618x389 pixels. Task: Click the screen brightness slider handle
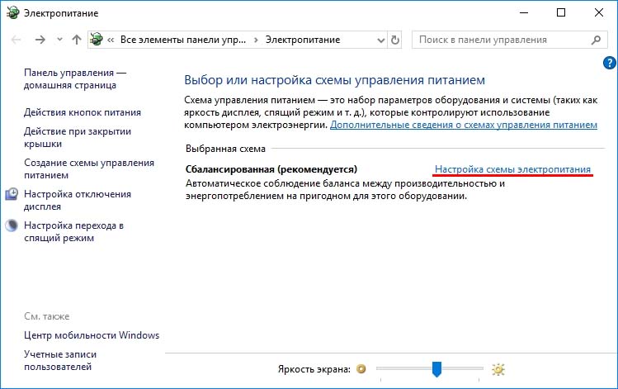(x=436, y=369)
